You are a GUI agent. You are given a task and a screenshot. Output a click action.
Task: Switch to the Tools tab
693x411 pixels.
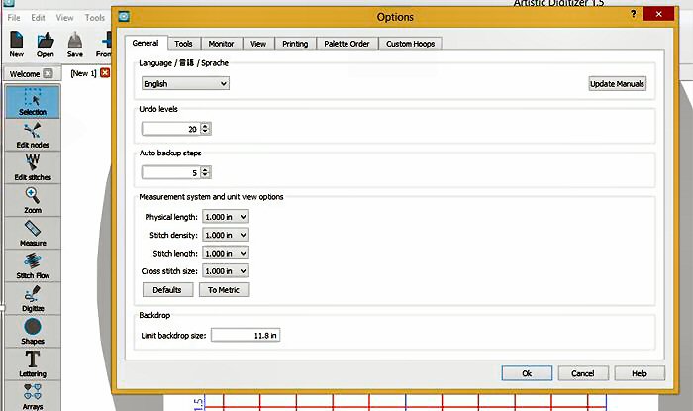tap(183, 44)
